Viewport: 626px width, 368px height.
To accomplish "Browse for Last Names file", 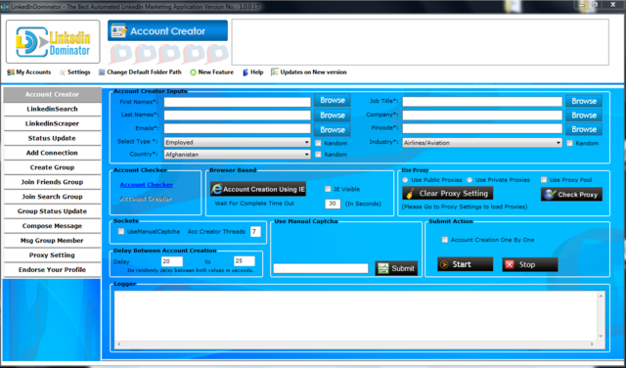I will coord(333,115).
